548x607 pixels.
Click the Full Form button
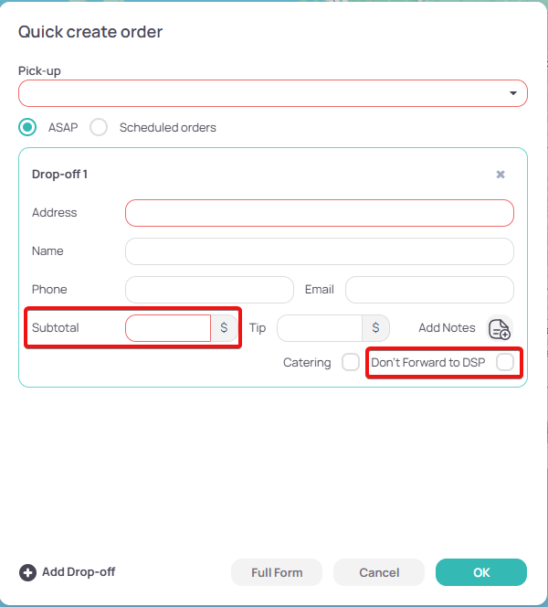(277, 572)
